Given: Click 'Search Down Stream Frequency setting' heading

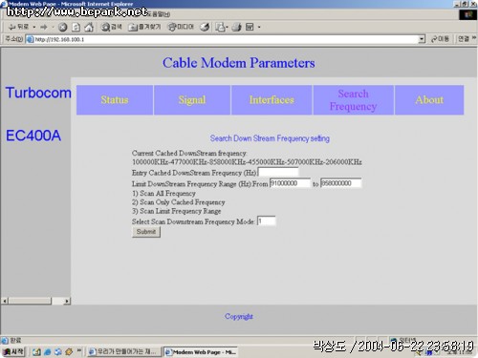Looking at the screenshot, I should click(x=270, y=138).
